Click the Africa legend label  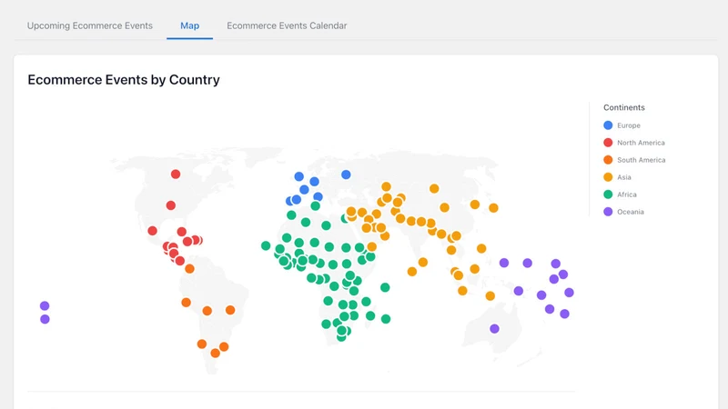[626, 195]
